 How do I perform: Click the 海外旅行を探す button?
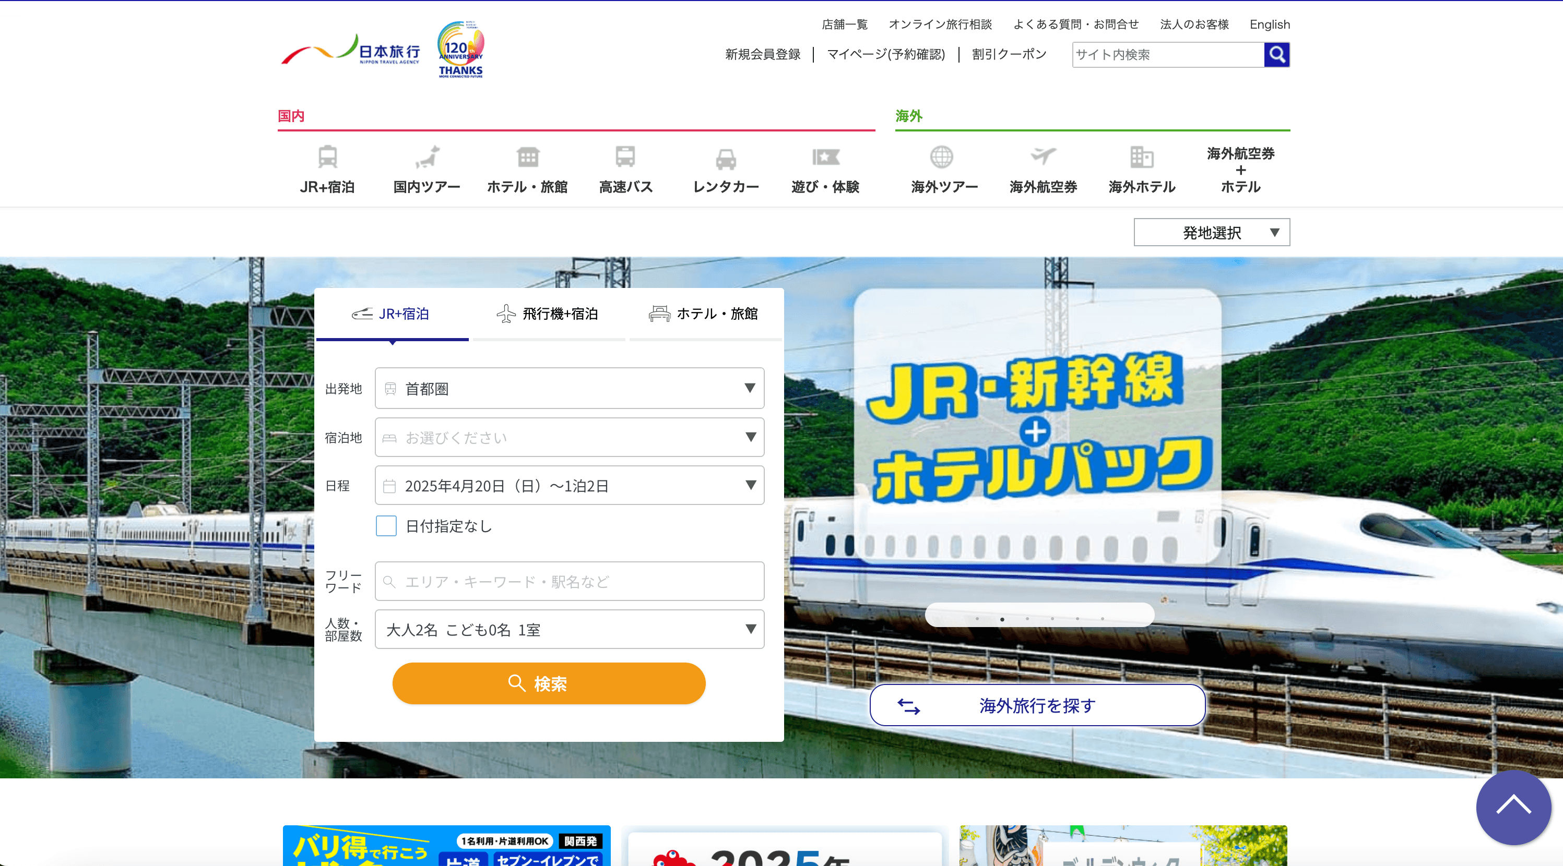[1037, 705]
